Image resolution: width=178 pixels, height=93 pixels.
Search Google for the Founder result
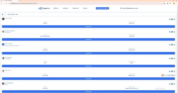pyautogui.click(x=174, y=19)
